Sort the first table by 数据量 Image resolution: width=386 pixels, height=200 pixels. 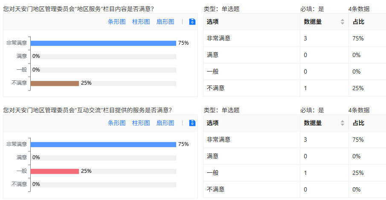(342, 22)
